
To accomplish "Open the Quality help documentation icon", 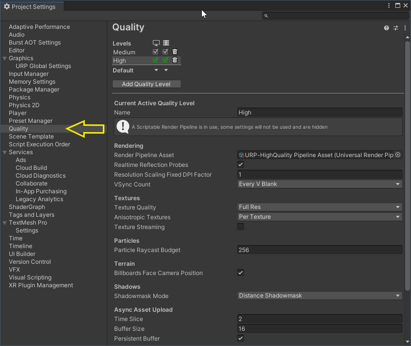I will 387,28.
